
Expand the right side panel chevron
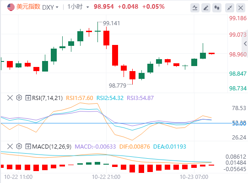(x=245, y=44)
